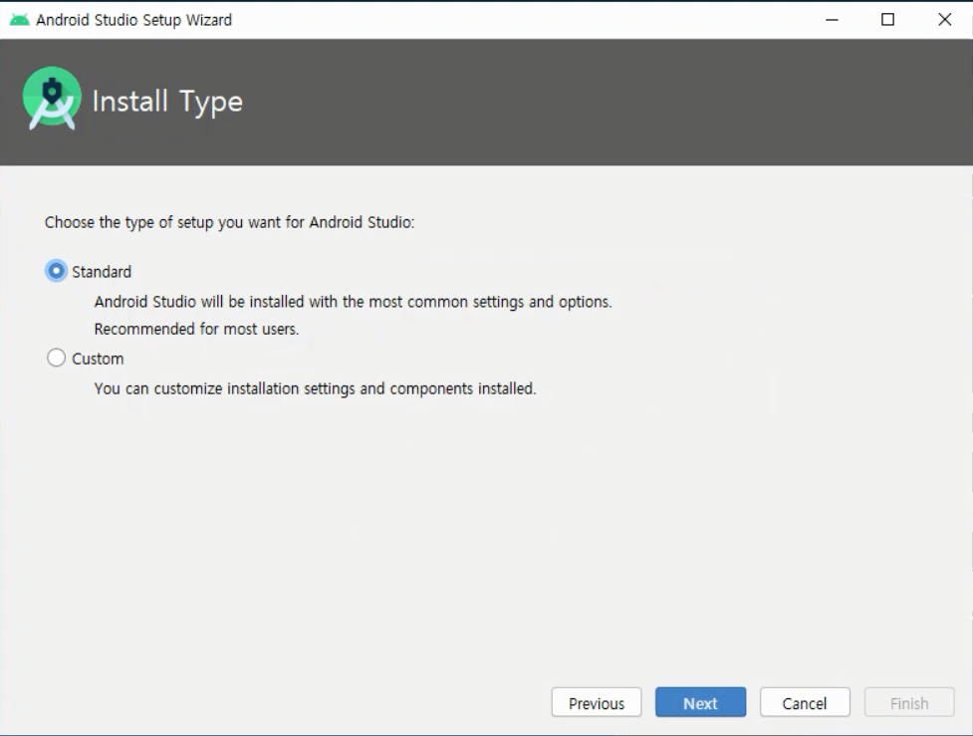Minimize the Setup Wizard window
The width and height of the screenshot is (973, 736).
(x=832, y=20)
